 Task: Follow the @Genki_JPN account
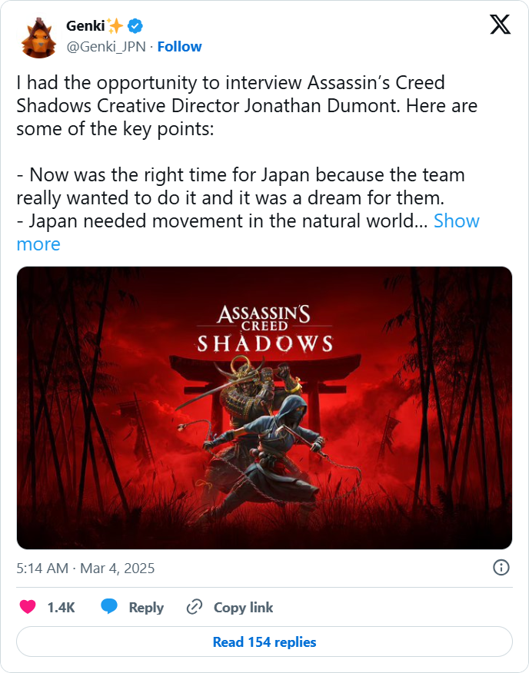tap(180, 46)
